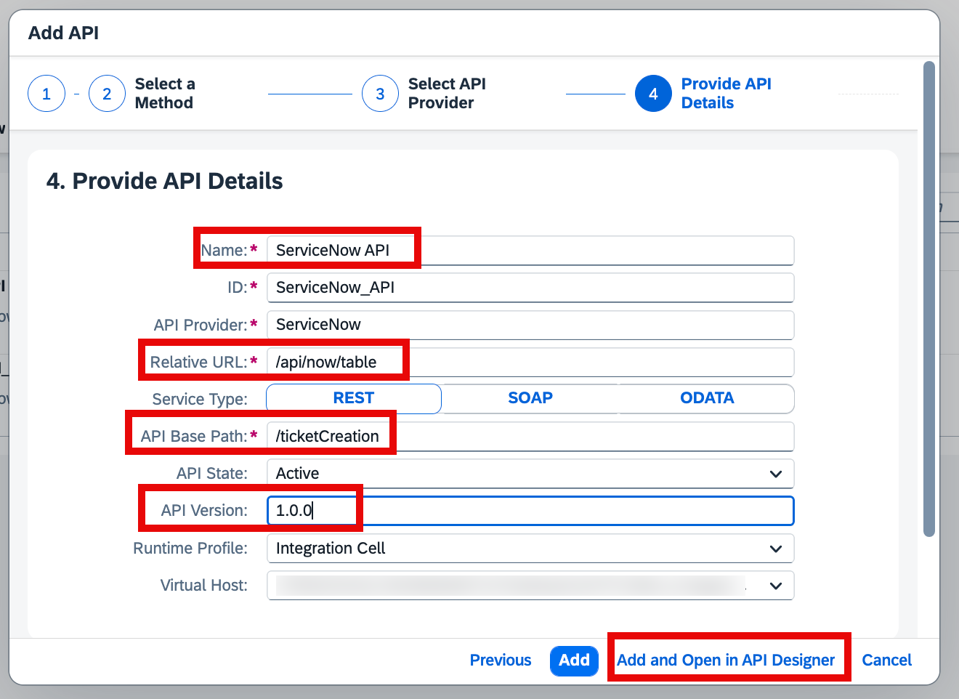Screen dimensions: 959x699
Task: Click Add and Open in API Designer
Action: pyautogui.click(x=726, y=660)
